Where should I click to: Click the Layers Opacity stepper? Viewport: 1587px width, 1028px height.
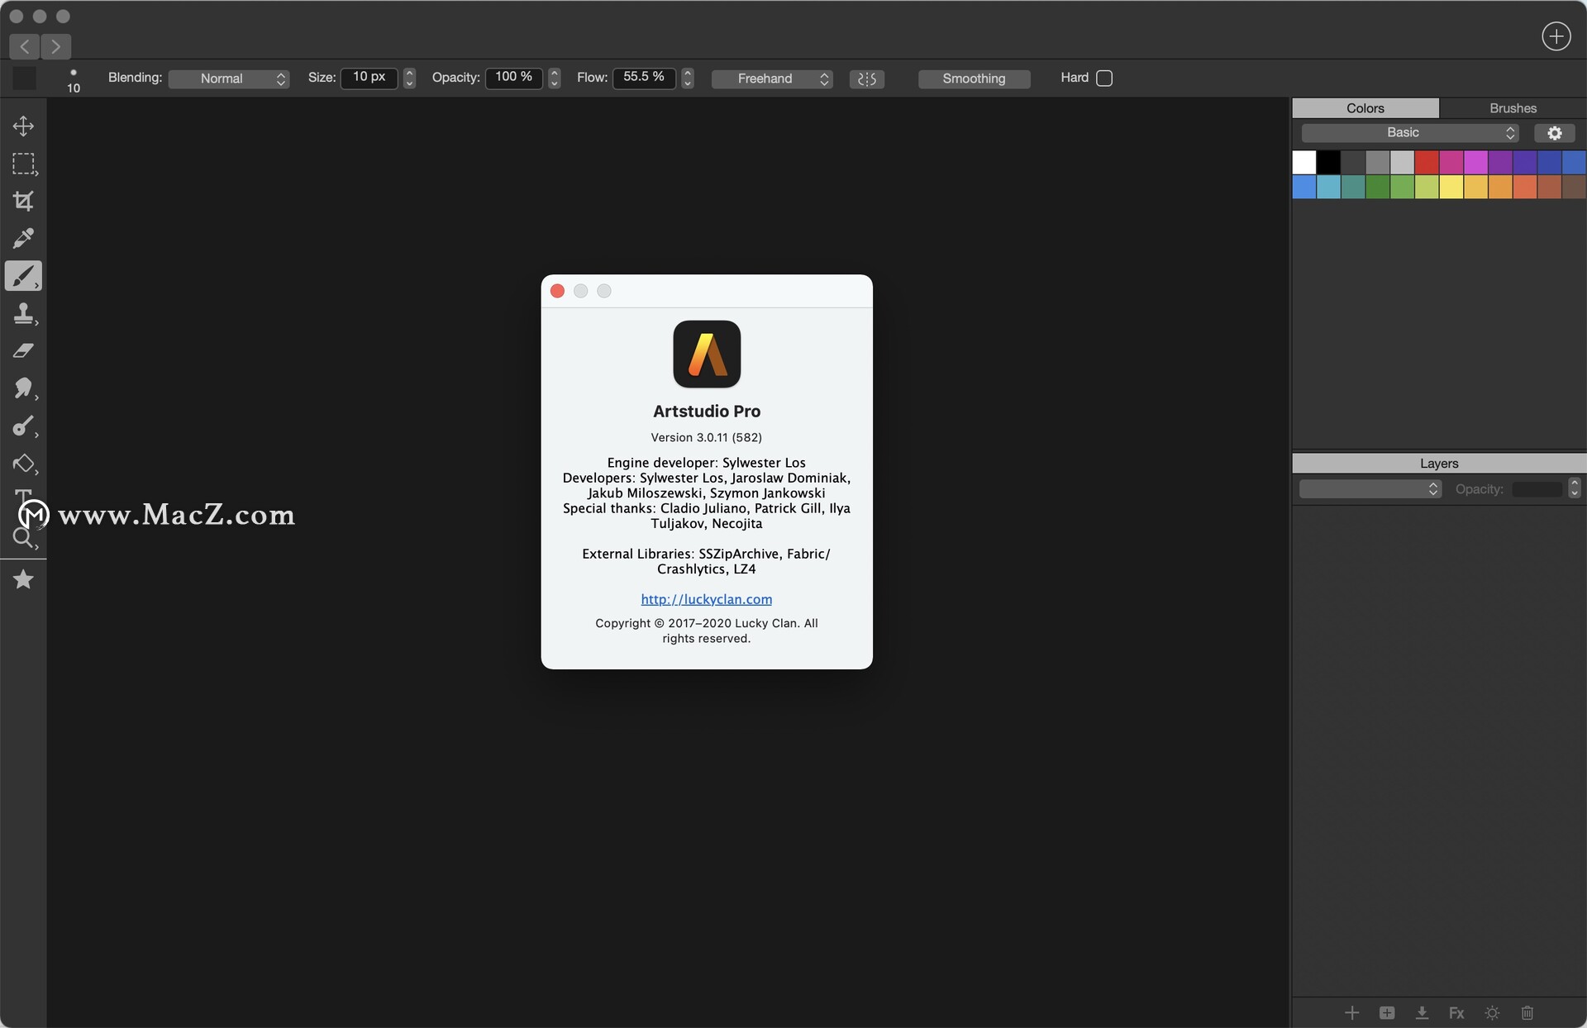tap(1575, 488)
